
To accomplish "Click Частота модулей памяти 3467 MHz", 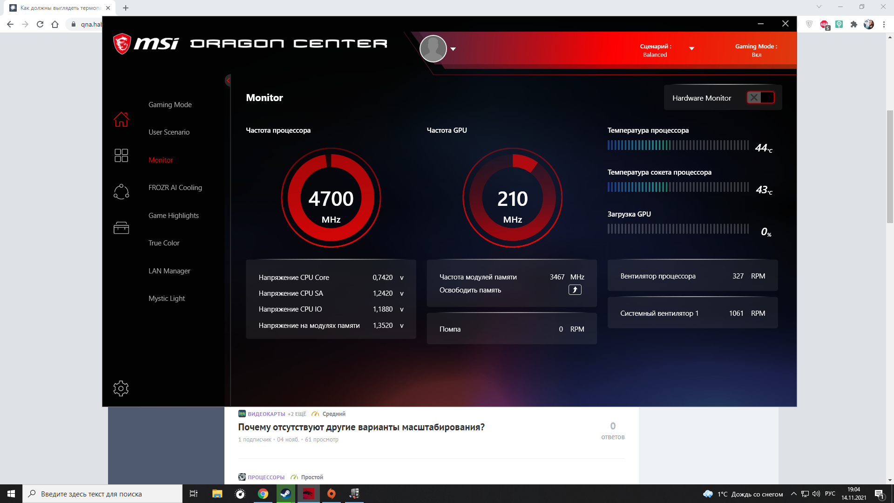I will 512,277.
